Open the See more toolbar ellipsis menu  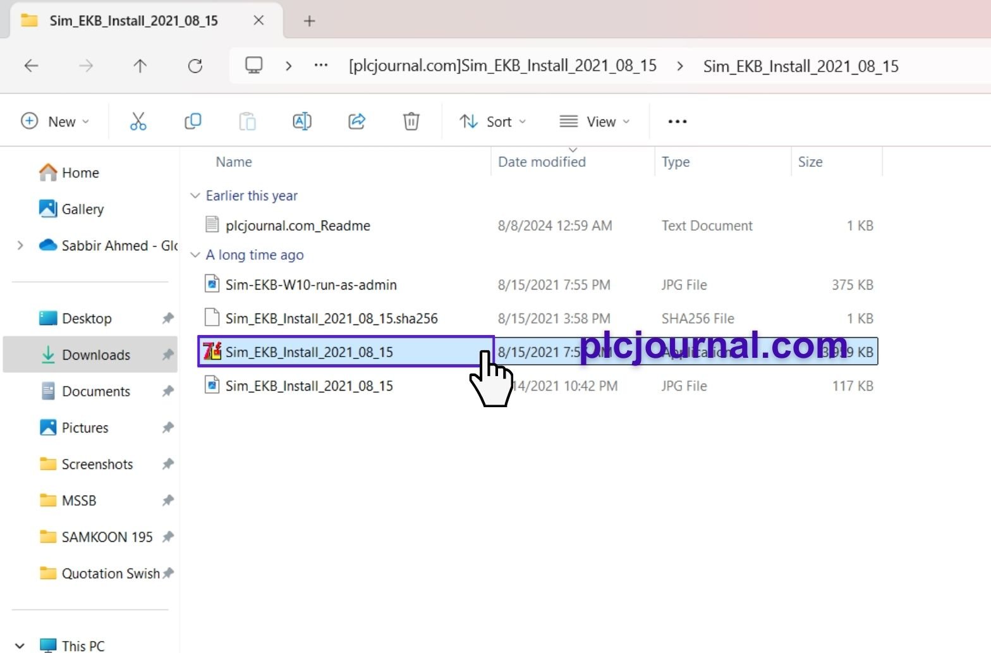tap(678, 121)
